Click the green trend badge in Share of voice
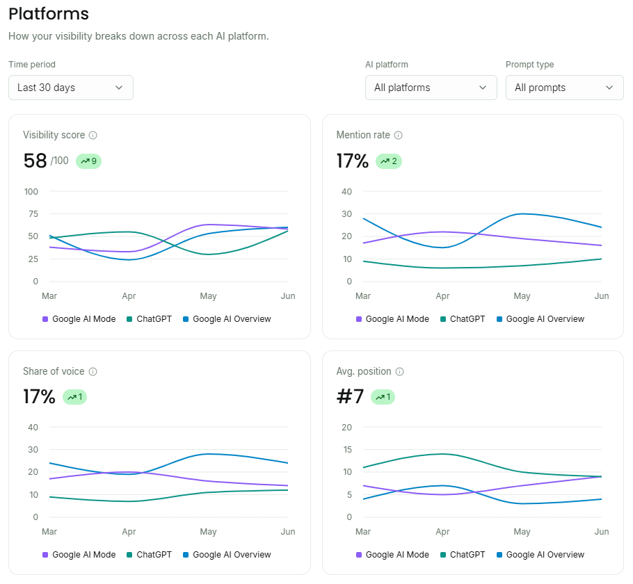 [x=74, y=397]
